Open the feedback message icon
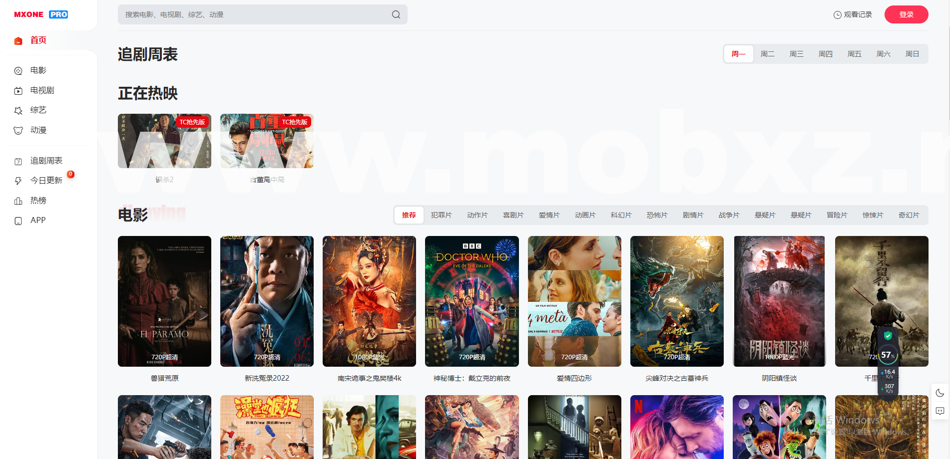The width and height of the screenshot is (950, 459). click(940, 411)
